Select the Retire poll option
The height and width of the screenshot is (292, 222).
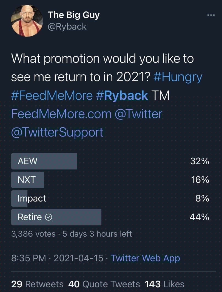point(110,217)
